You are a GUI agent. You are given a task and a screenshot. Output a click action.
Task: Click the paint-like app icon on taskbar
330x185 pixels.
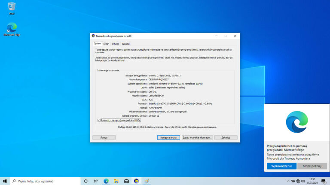147,181
